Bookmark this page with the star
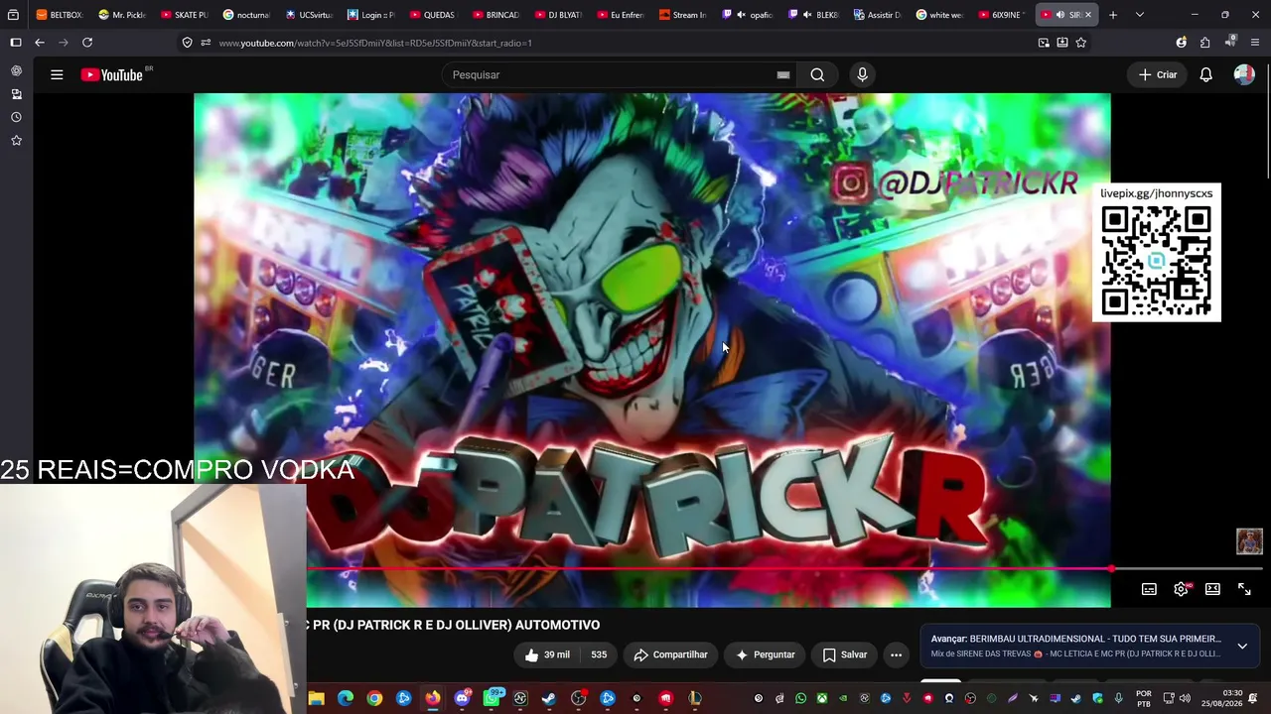This screenshot has width=1271, height=714. (x=1081, y=43)
